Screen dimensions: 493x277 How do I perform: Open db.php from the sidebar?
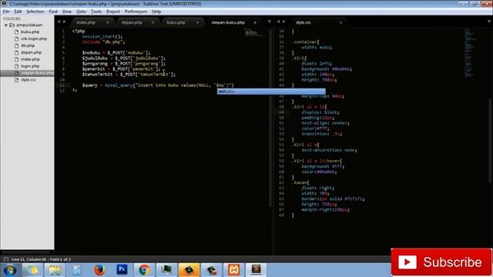(28, 45)
